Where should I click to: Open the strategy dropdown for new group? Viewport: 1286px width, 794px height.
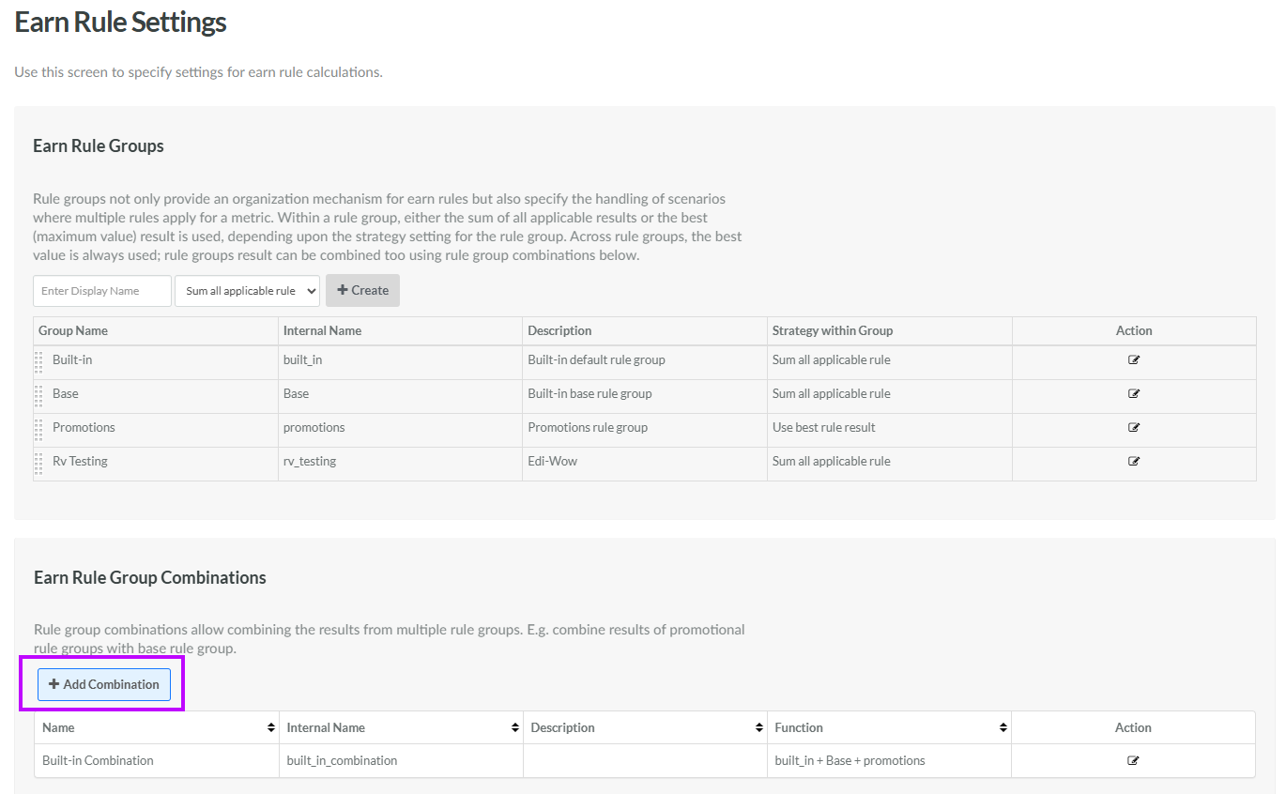click(247, 291)
